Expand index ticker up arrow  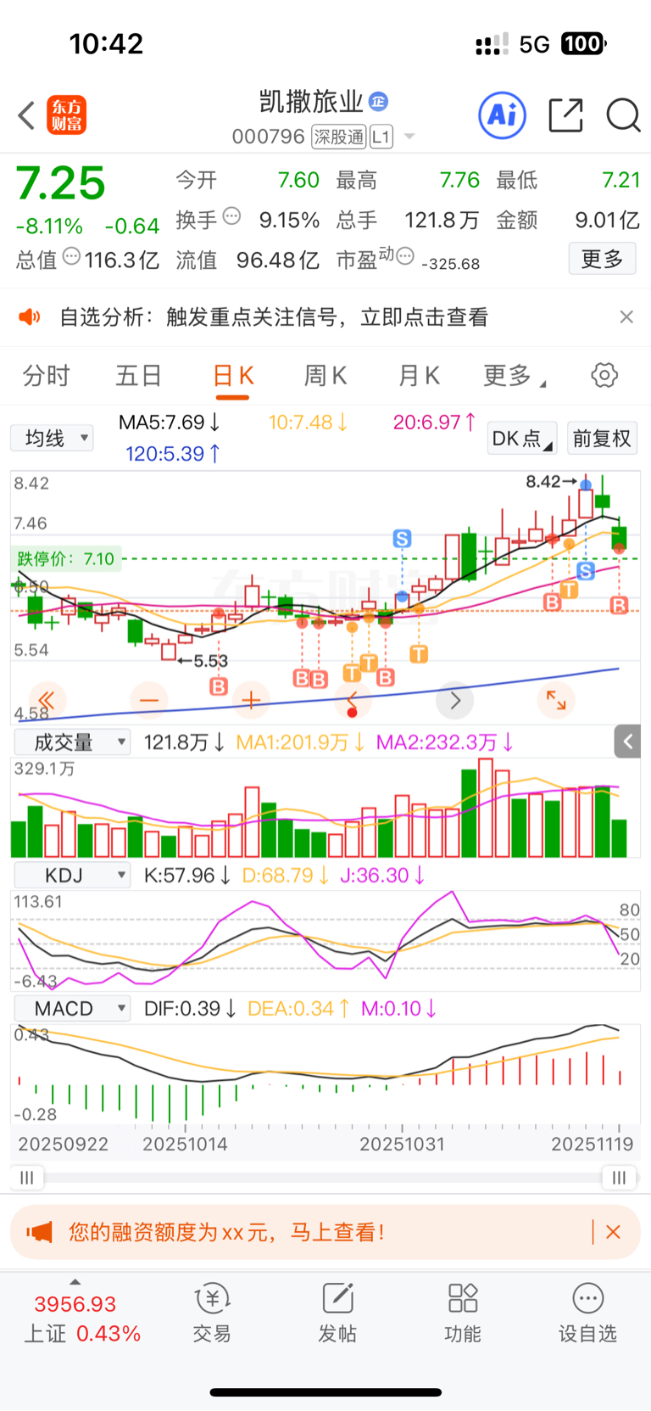point(75,1282)
